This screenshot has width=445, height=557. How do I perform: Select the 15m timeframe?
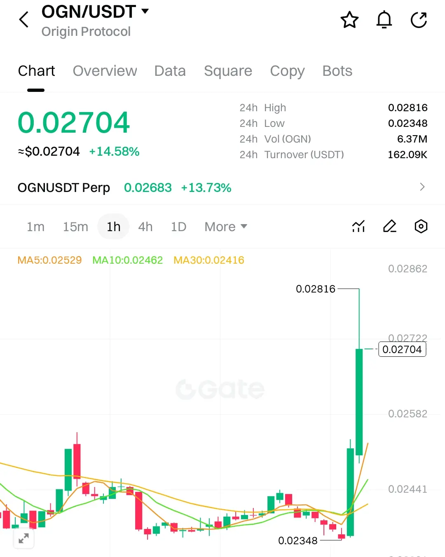75,227
